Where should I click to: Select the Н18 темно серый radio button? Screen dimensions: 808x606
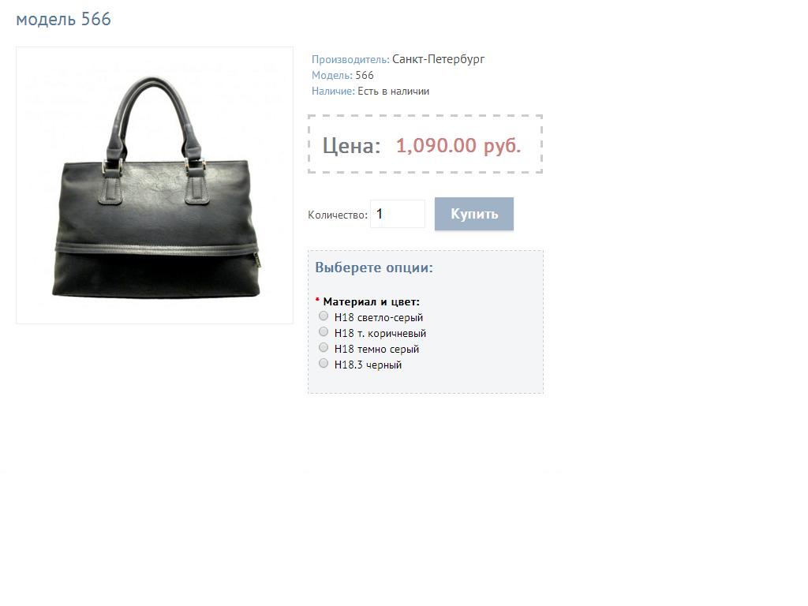[x=323, y=347]
